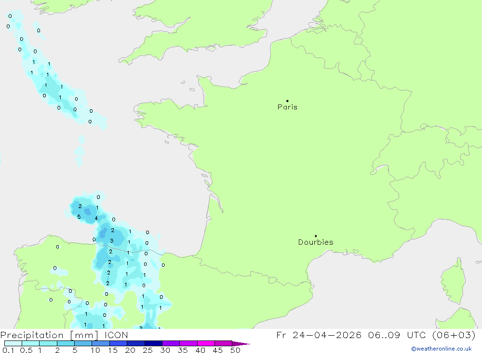The image size is (482, 353).
Task: Click the legend label 25
Action: [x=148, y=350]
